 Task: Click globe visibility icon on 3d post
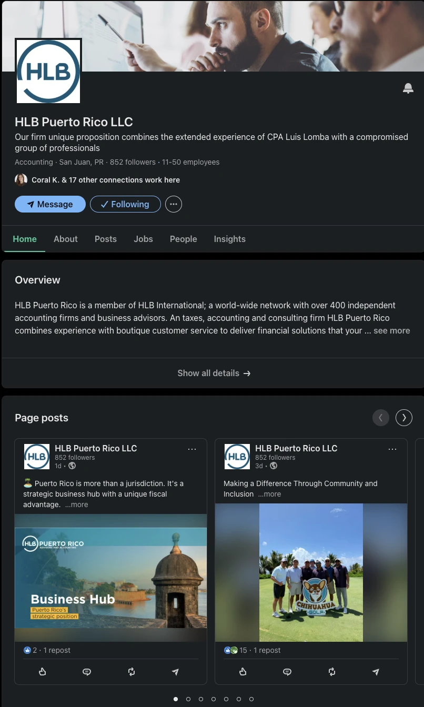tap(274, 466)
